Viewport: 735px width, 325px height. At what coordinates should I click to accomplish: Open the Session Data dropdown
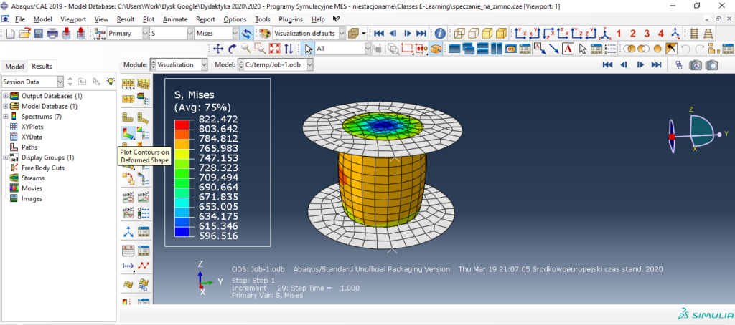click(x=60, y=82)
